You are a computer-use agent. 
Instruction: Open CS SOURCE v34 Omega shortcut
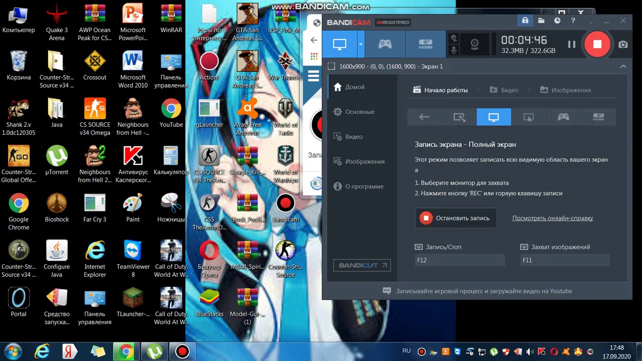[x=95, y=116]
